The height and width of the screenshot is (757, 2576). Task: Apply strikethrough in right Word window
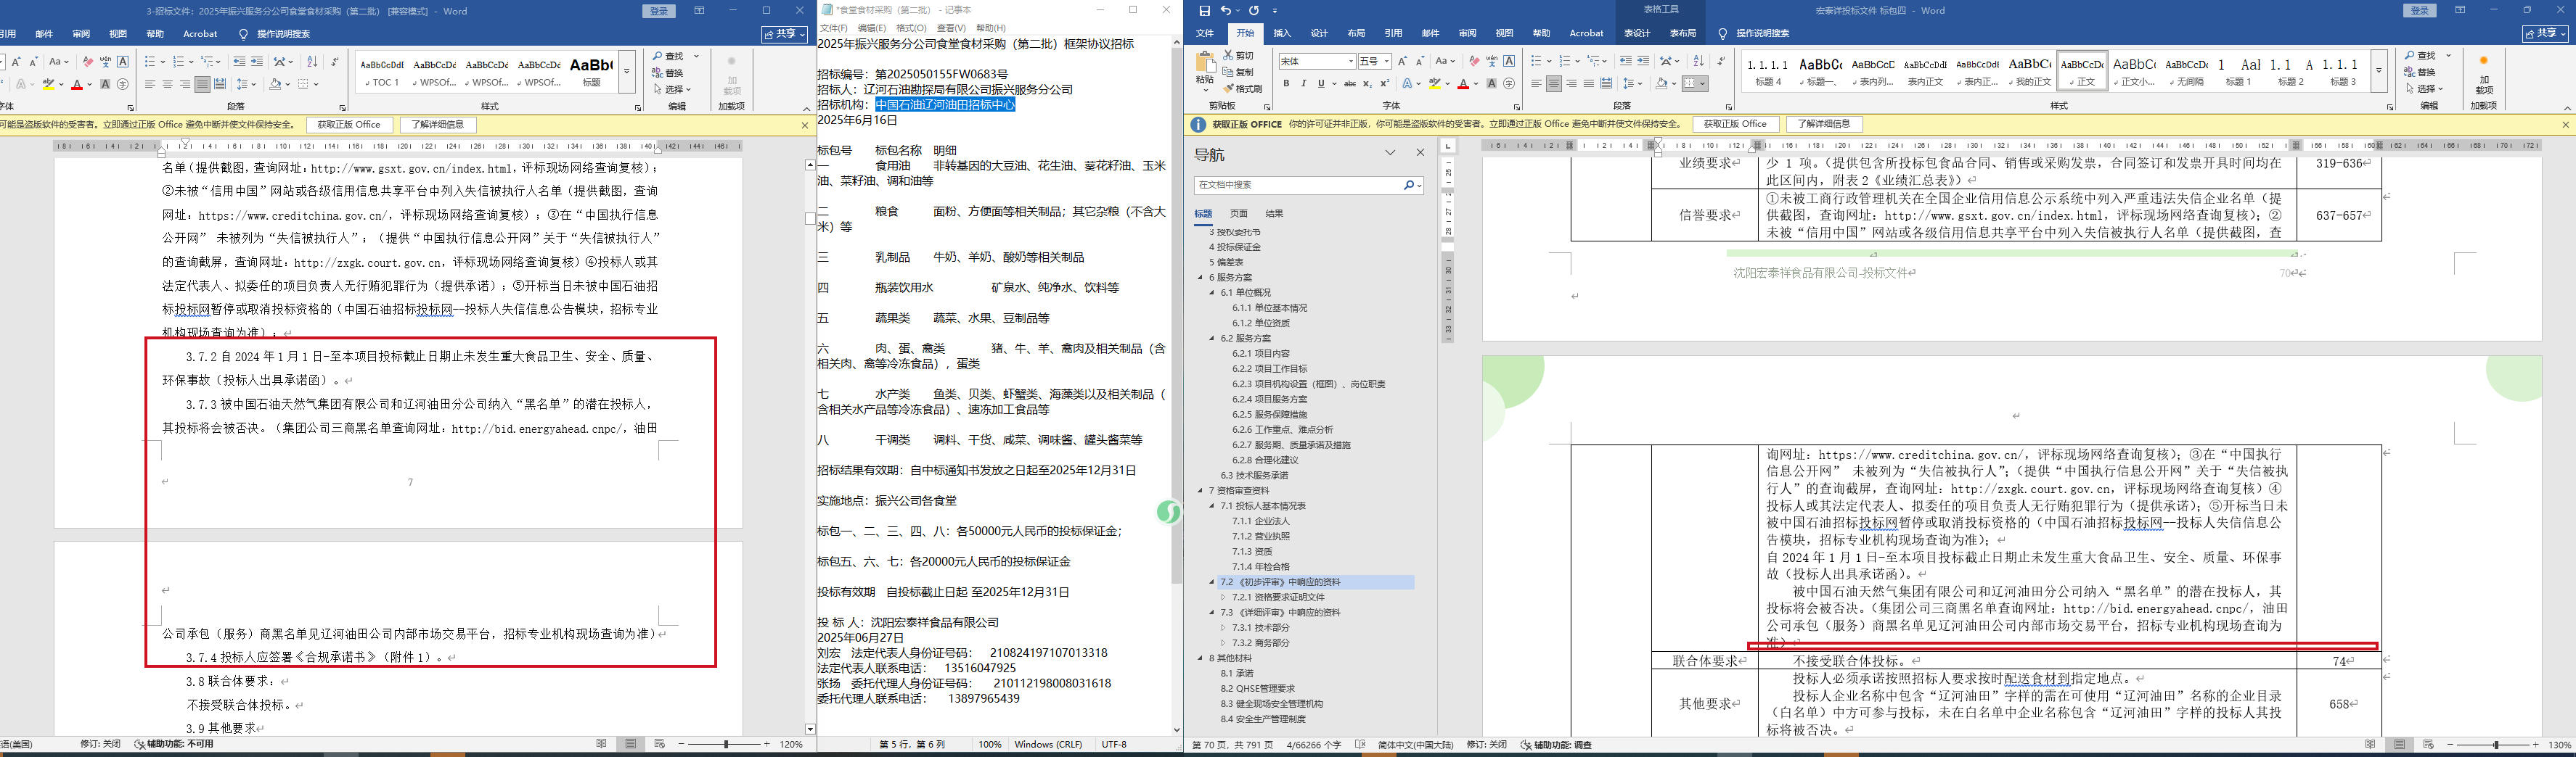point(1349,84)
